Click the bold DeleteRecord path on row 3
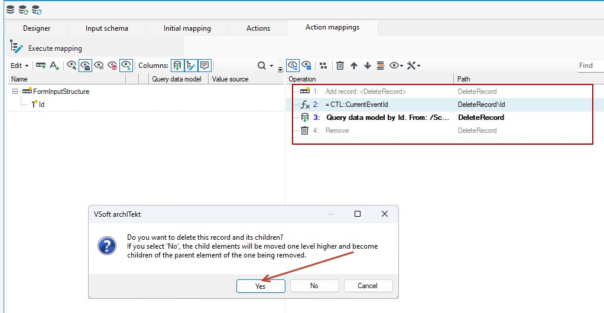The image size is (604, 313). [481, 118]
